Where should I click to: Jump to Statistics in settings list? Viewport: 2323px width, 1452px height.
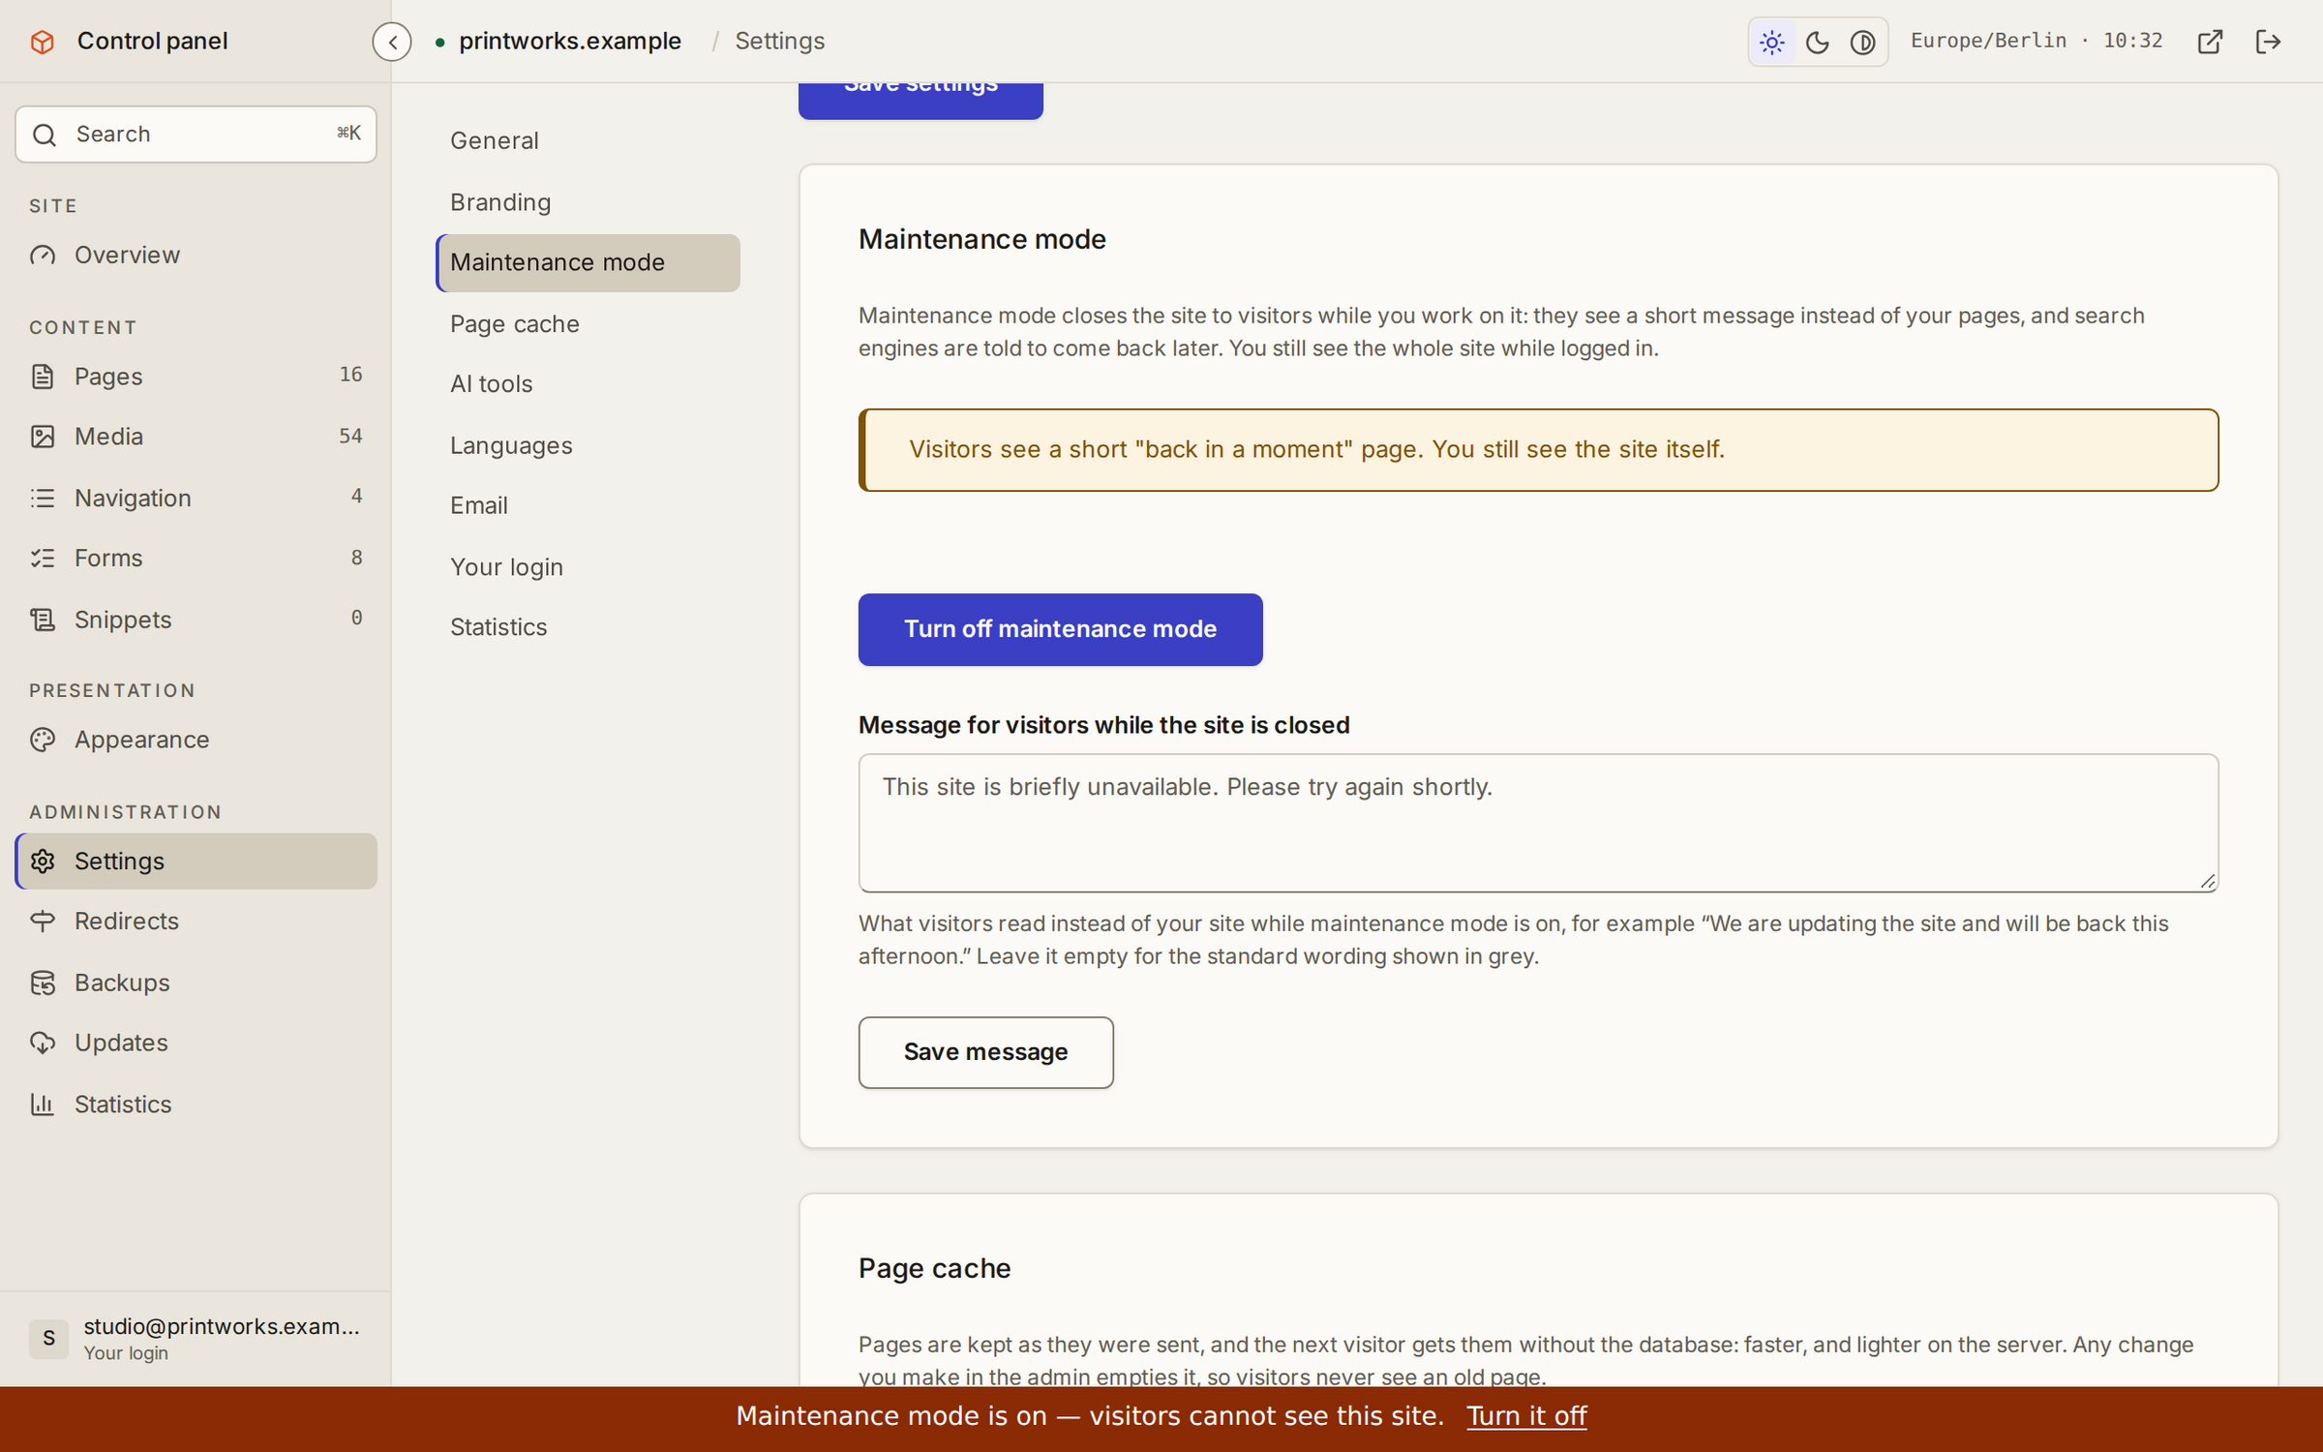588,627
